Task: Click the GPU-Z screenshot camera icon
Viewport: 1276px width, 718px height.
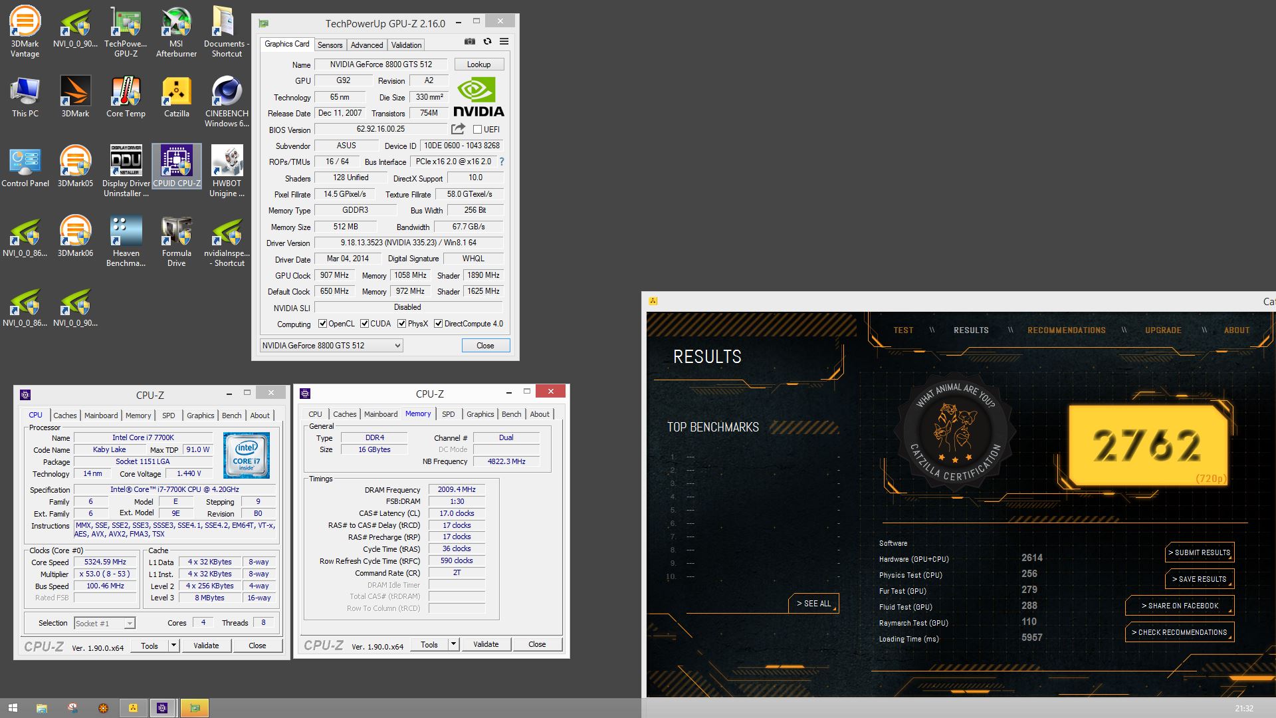Action: 470,41
